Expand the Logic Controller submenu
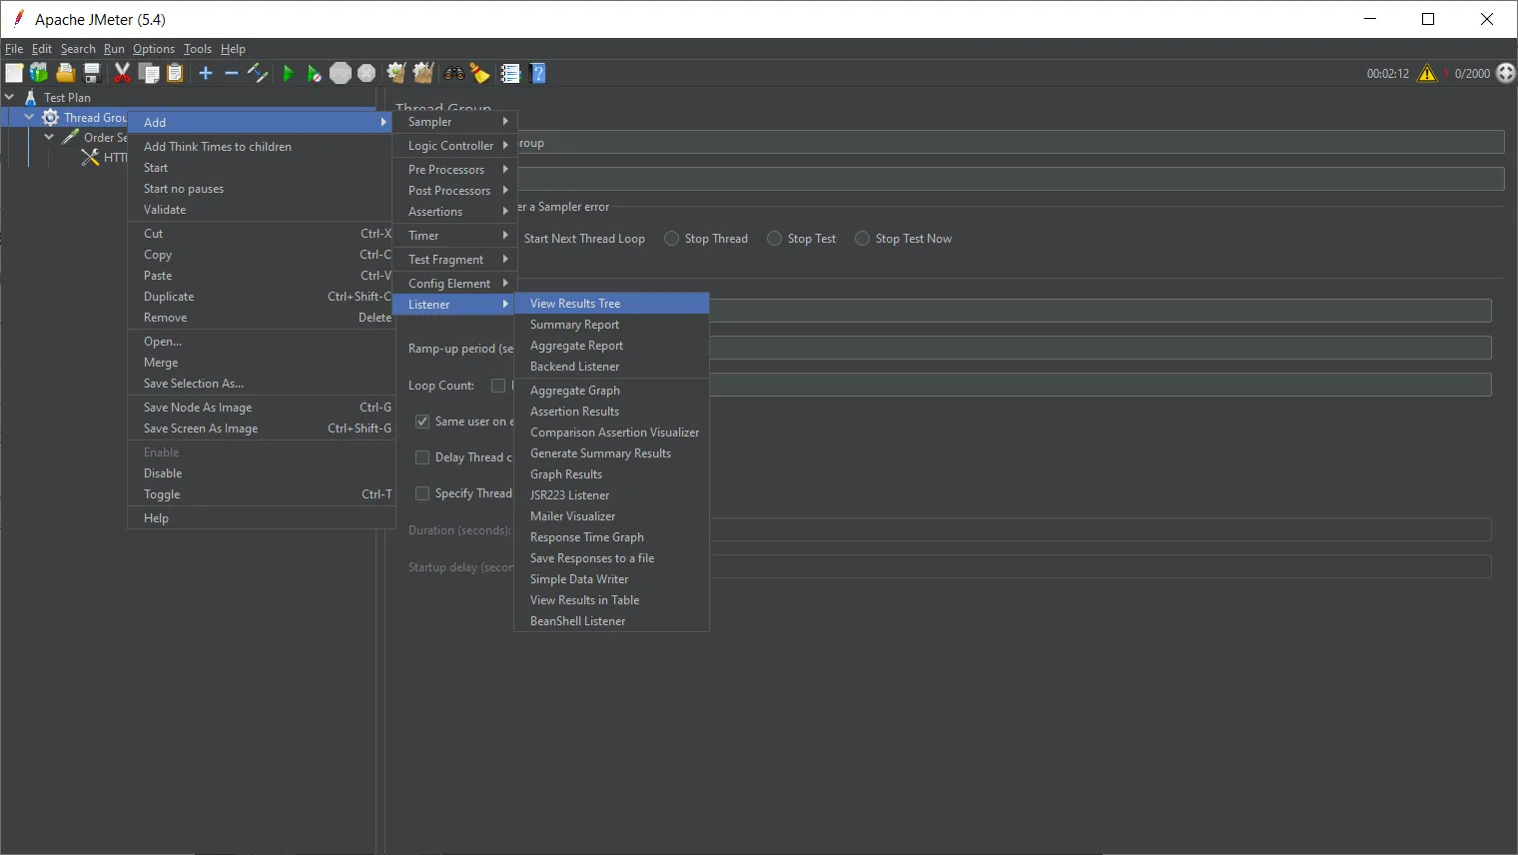This screenshot has height=855, width=1518. pyautogui.click(x=454, y=146)
